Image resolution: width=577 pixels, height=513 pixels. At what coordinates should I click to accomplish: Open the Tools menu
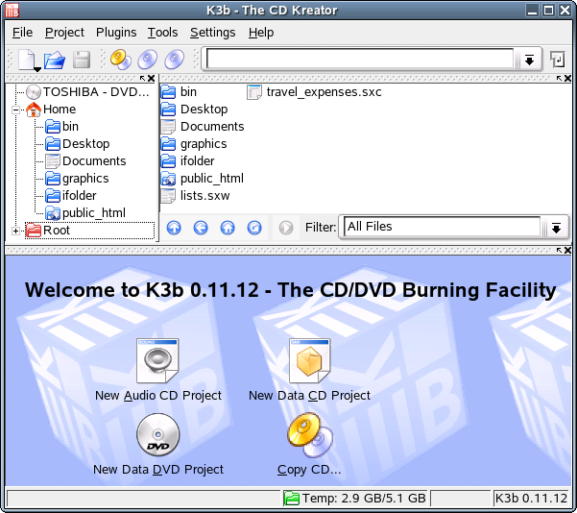[162, 33]
